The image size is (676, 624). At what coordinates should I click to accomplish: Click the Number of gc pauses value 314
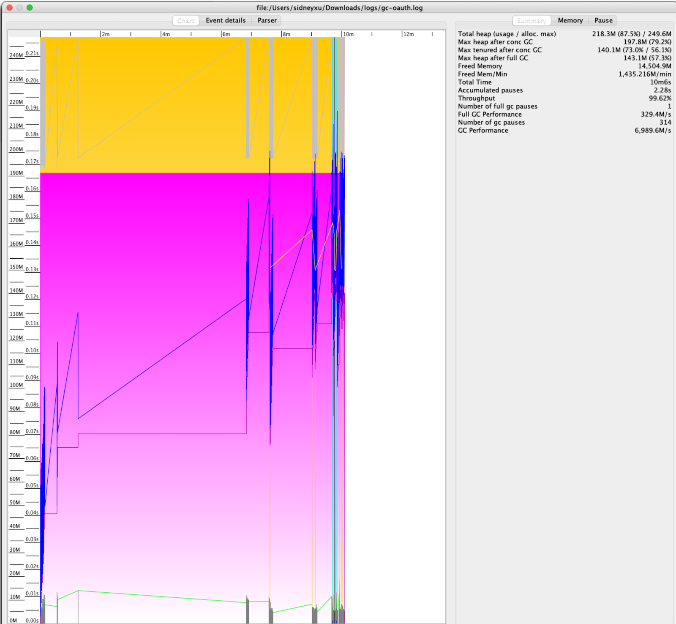coord(665,122)
